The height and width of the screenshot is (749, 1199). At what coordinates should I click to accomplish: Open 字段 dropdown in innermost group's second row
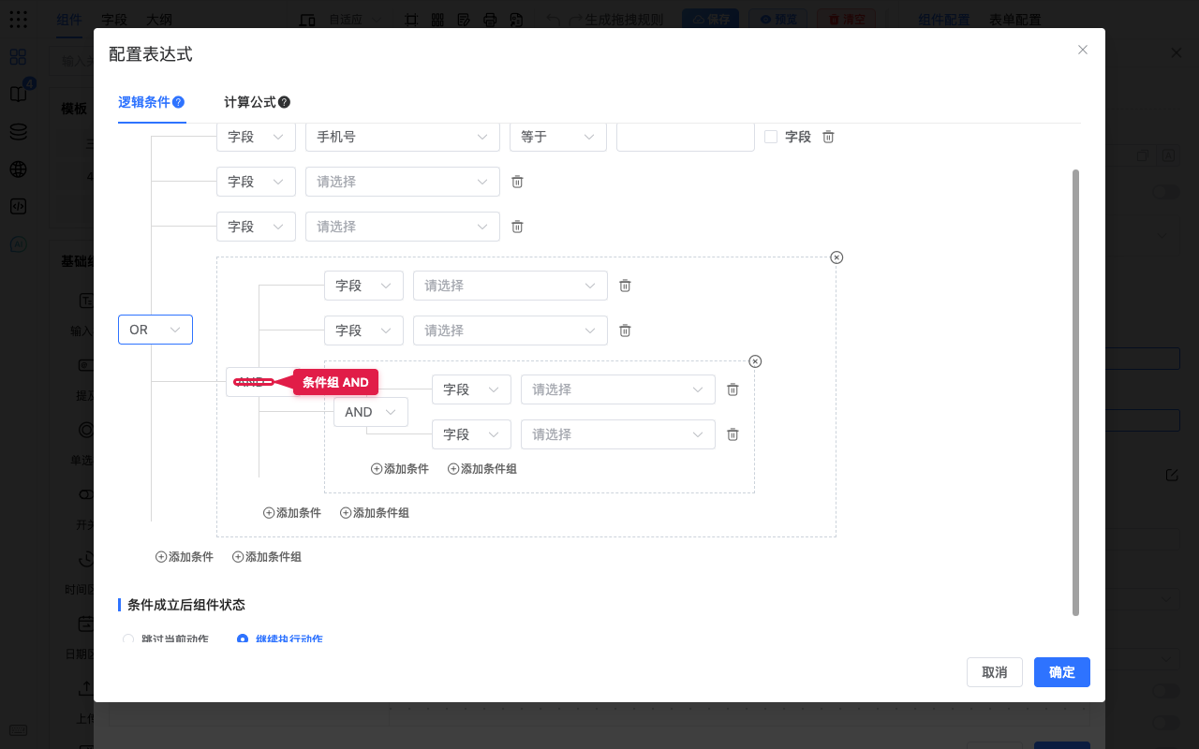471,434
